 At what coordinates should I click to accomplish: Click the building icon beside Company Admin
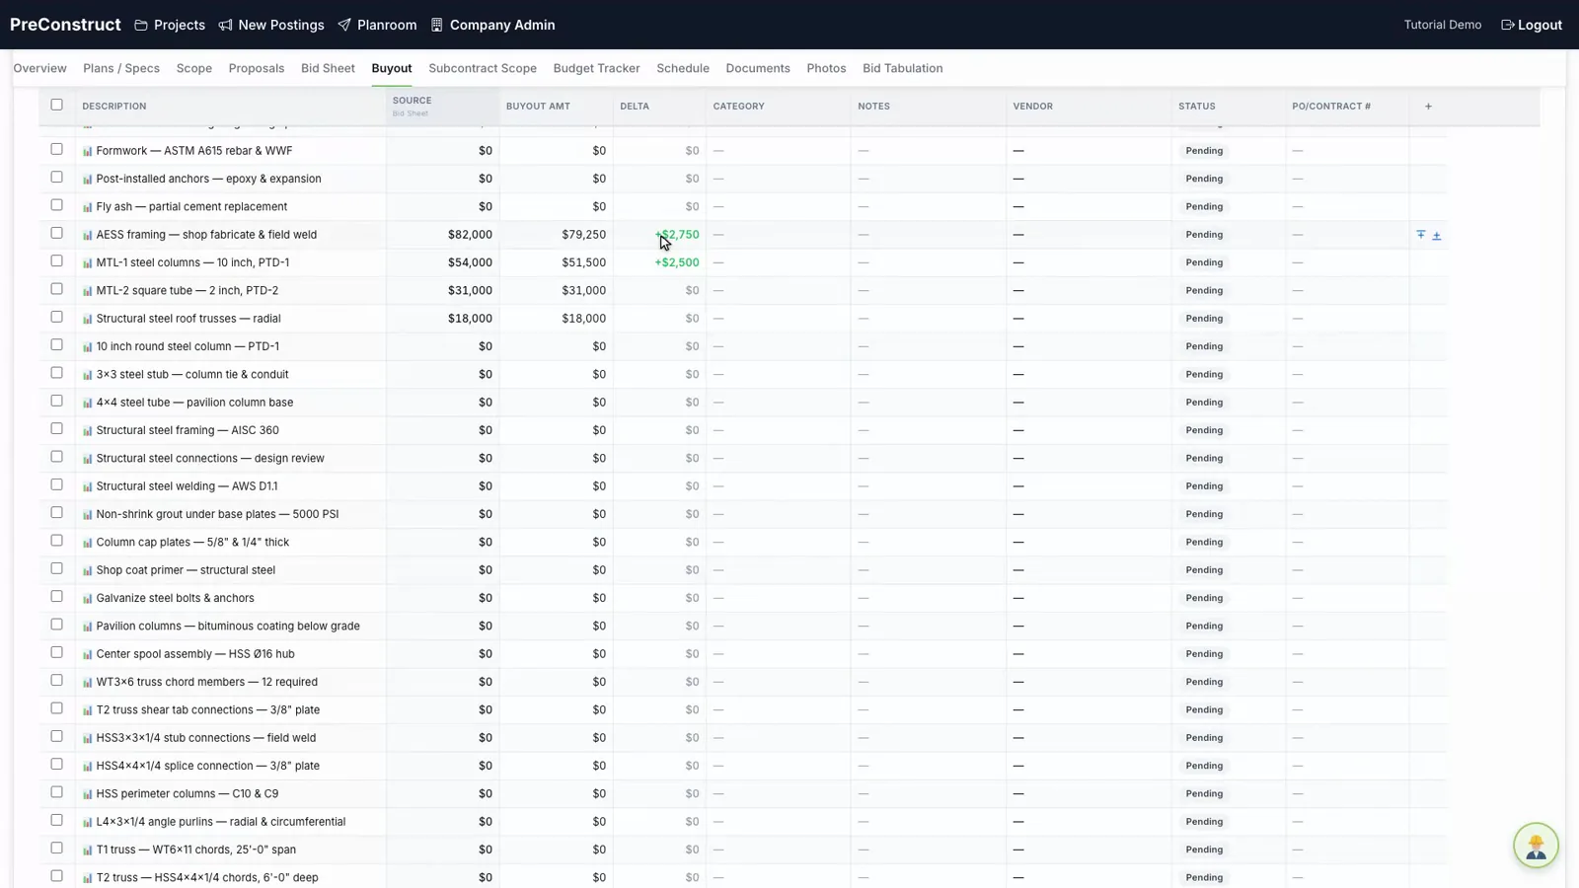point(437,25)
